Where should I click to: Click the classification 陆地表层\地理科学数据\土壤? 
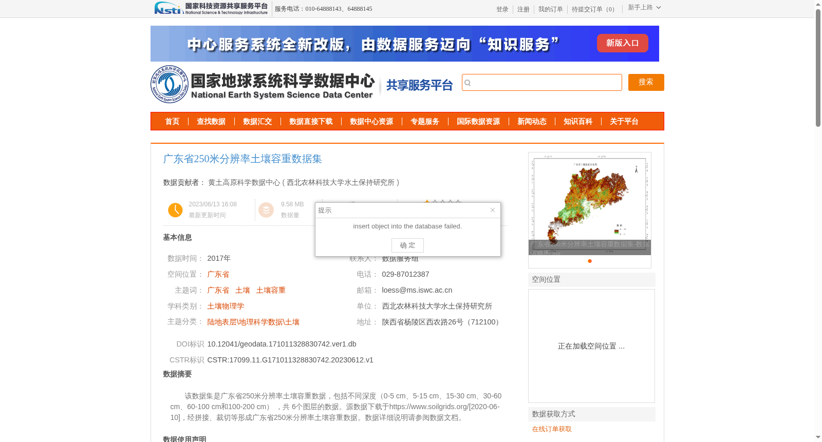[x=253, y=322]
